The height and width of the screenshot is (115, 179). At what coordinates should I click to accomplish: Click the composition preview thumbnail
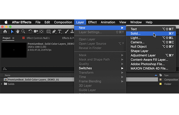click(x=14, y=50)
